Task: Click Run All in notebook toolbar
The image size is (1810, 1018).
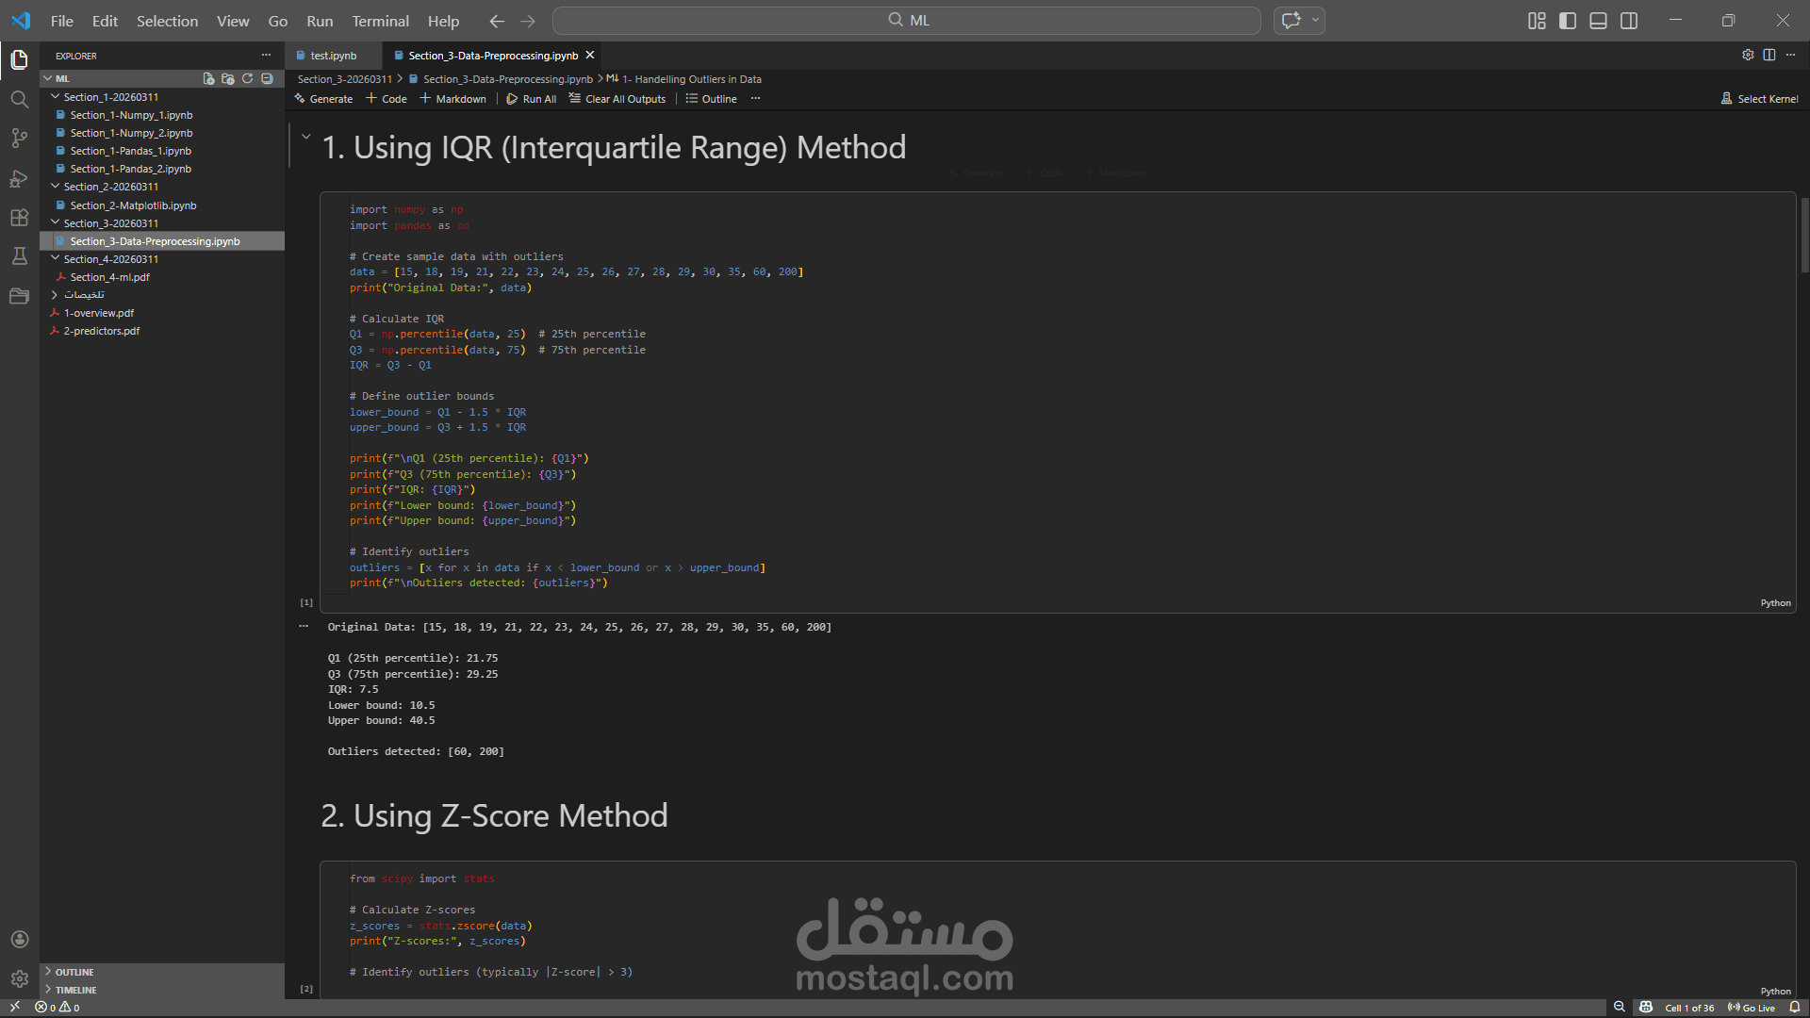Action: [532, 99]
